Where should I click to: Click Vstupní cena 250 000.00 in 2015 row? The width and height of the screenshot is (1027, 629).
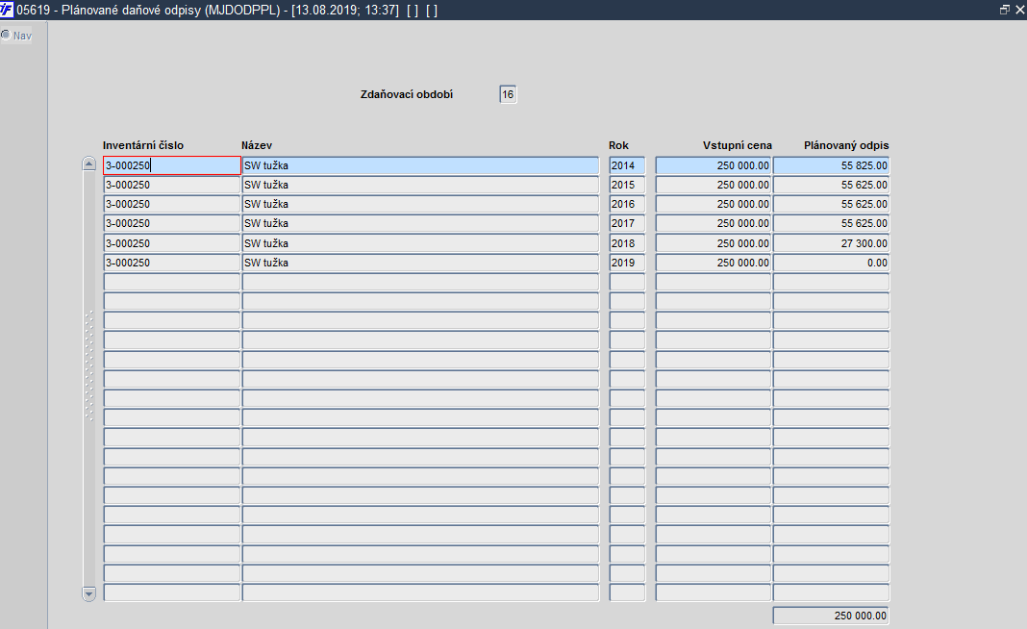714,185
